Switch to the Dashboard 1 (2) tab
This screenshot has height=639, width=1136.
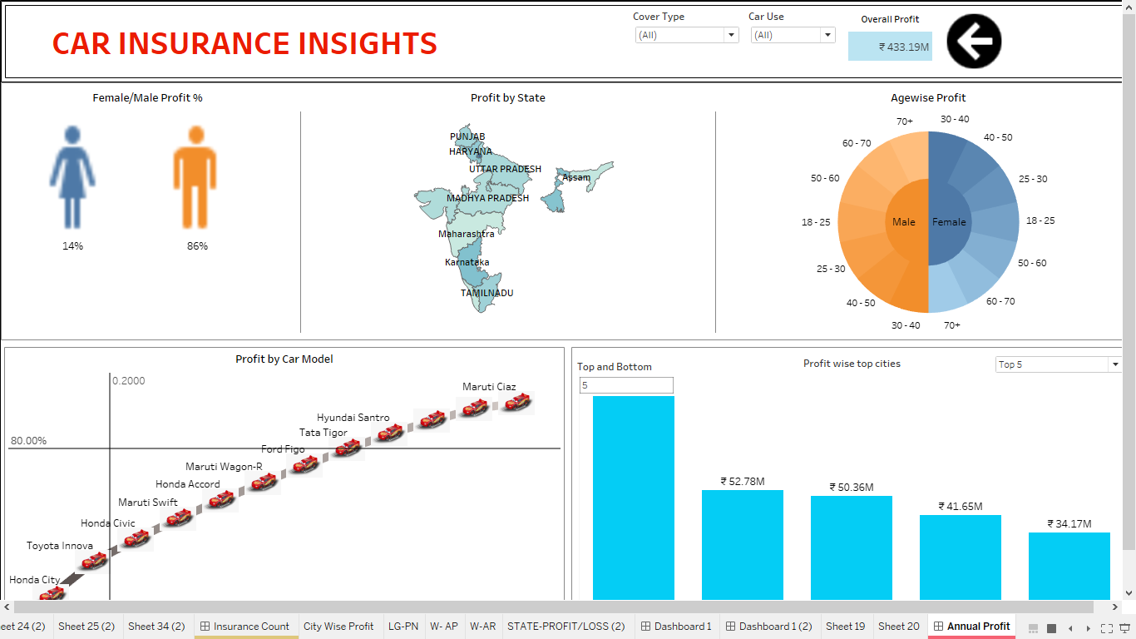pyautogui.click(x=769, y=627)
